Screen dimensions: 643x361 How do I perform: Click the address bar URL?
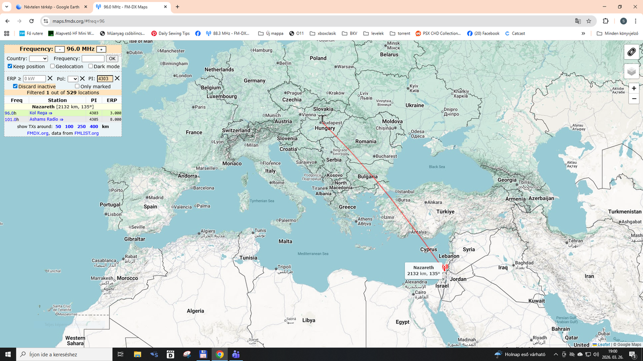[79, 21]
